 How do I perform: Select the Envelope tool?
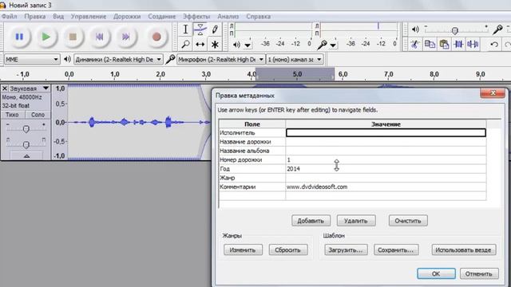pos(200,29)
